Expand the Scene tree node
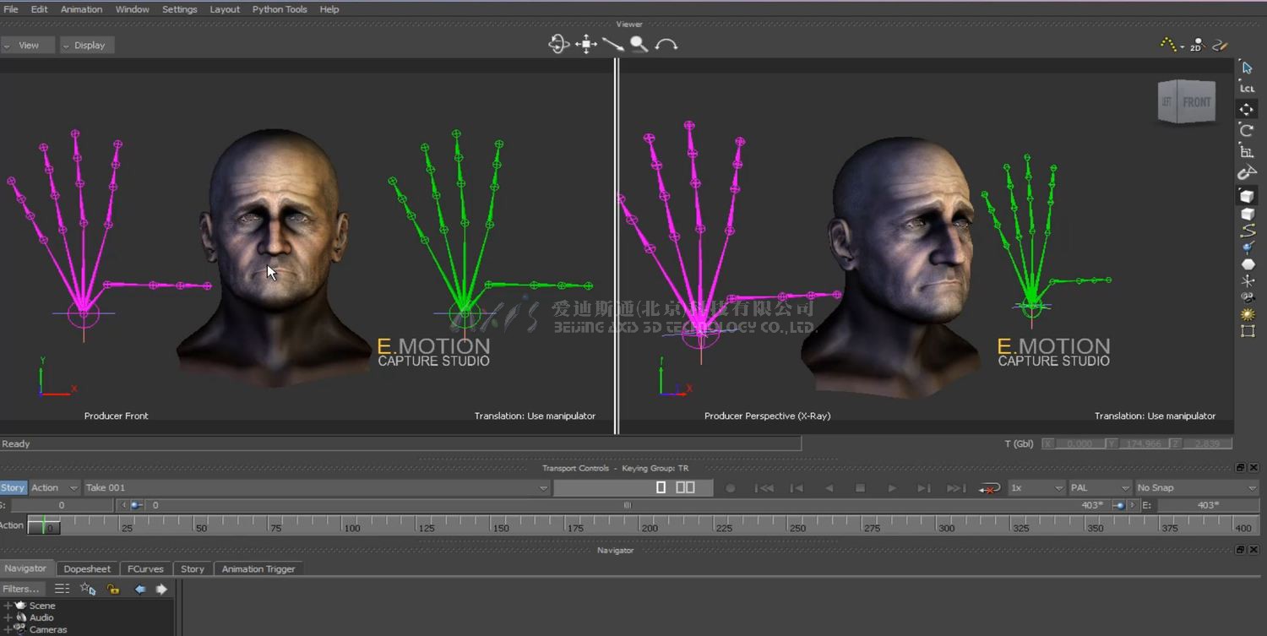1267x636 pixels. [8, 606]
